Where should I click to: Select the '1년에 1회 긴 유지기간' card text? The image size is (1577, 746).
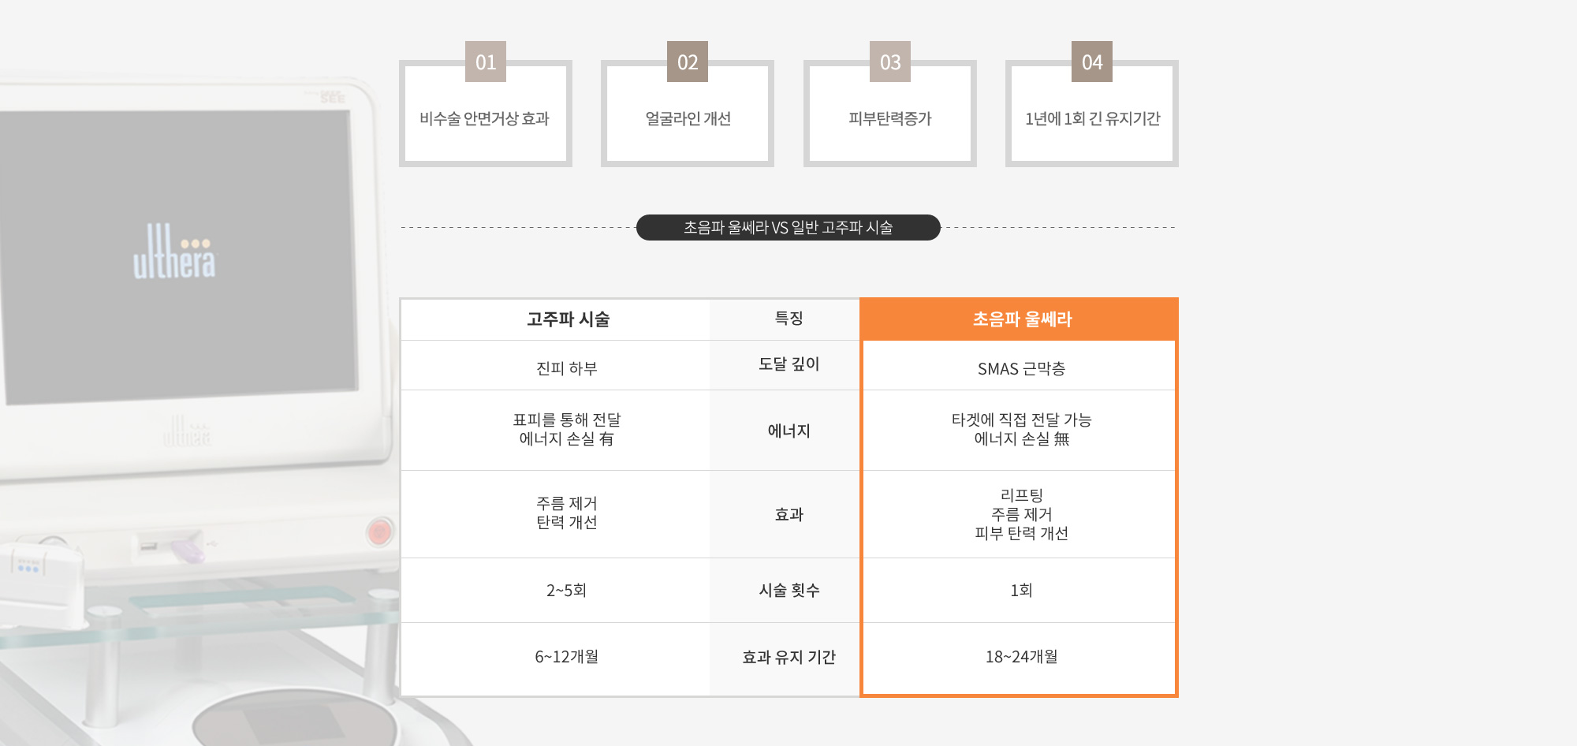coord(1092,118)
